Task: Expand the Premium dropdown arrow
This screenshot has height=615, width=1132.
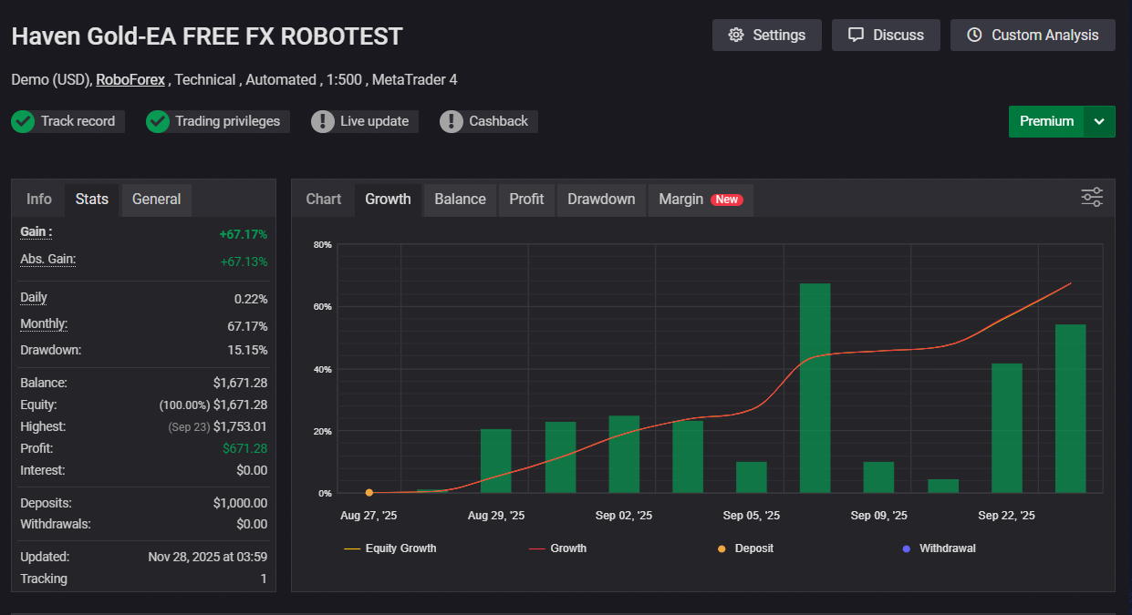Action: [x=1099, y=122]
